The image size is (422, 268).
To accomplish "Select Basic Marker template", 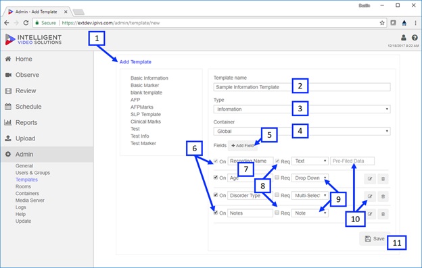I will (145, 85).
